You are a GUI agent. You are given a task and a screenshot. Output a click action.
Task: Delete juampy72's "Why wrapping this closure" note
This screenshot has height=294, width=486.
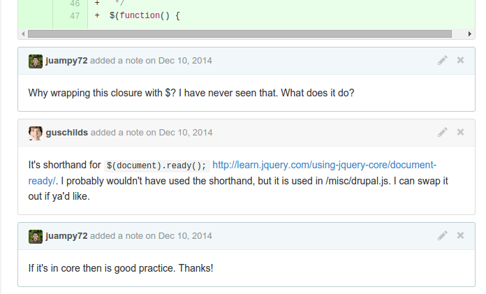coord(460,60)
